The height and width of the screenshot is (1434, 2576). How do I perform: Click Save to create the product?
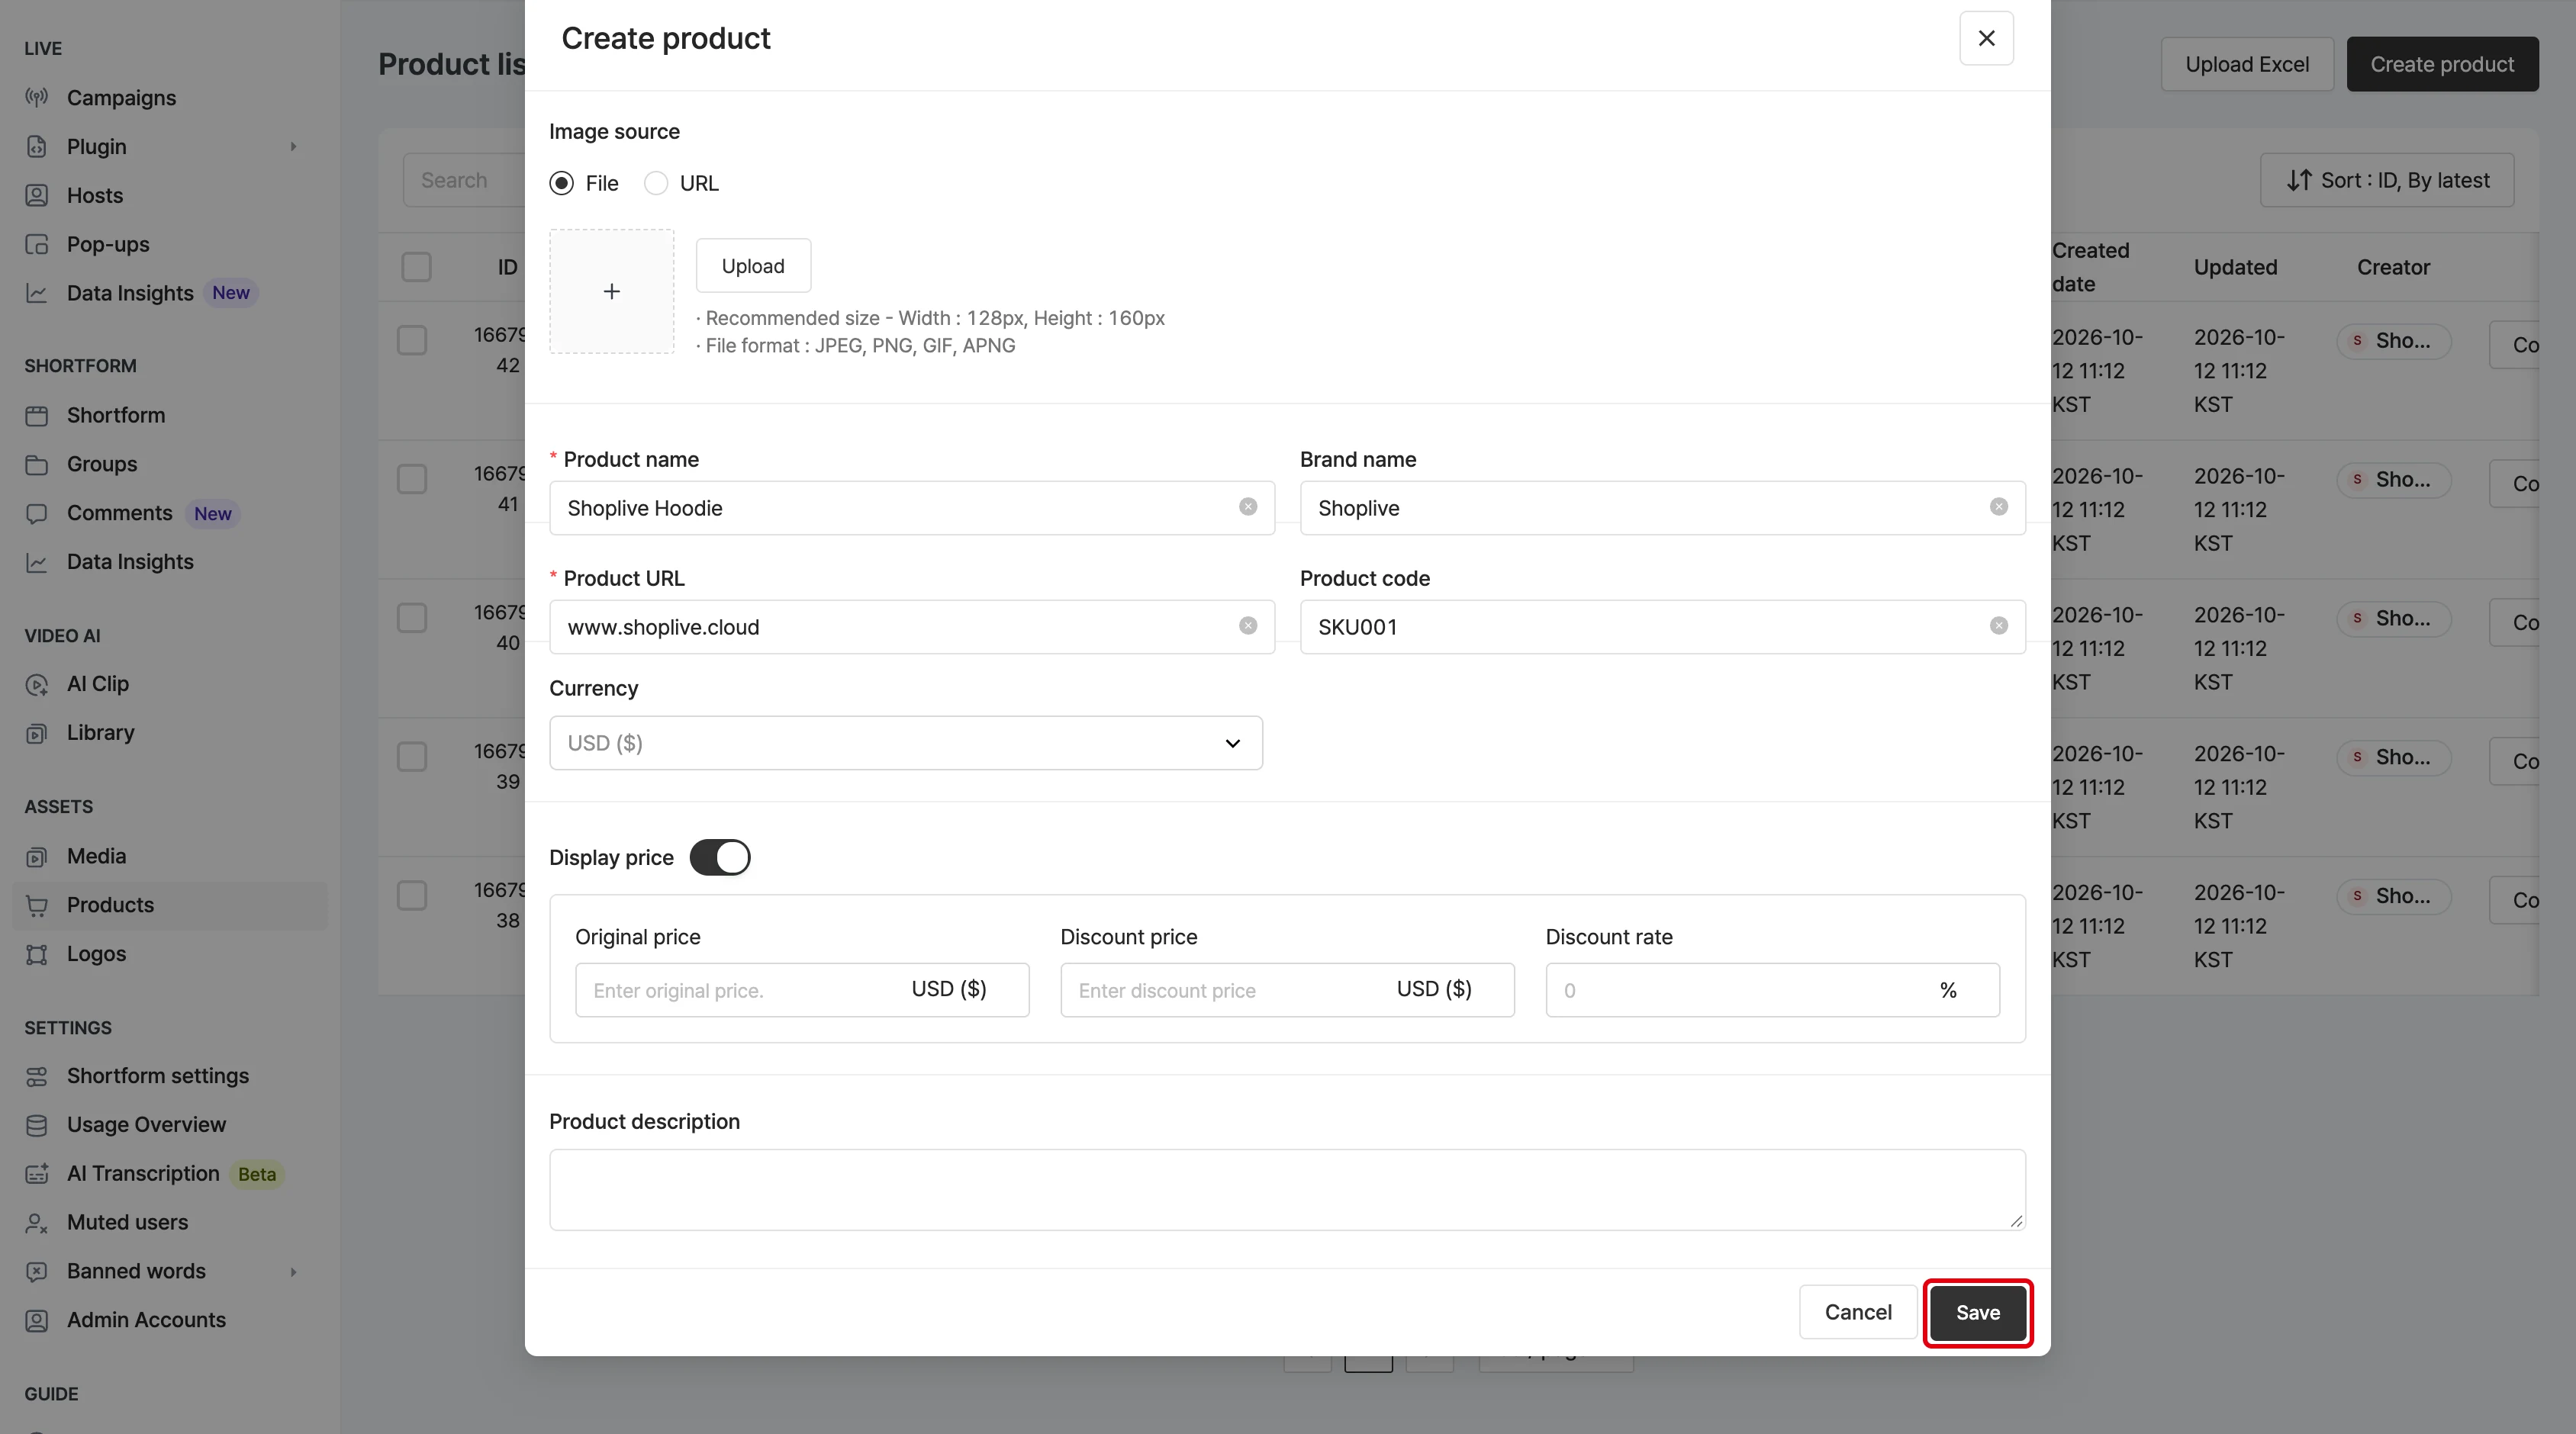coord(1978,1312)
